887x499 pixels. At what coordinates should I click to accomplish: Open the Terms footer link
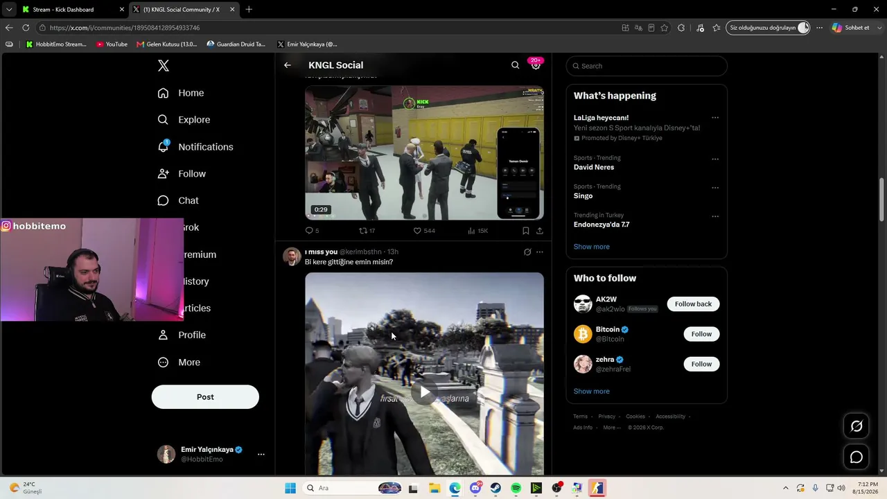[x=580, y=417]
